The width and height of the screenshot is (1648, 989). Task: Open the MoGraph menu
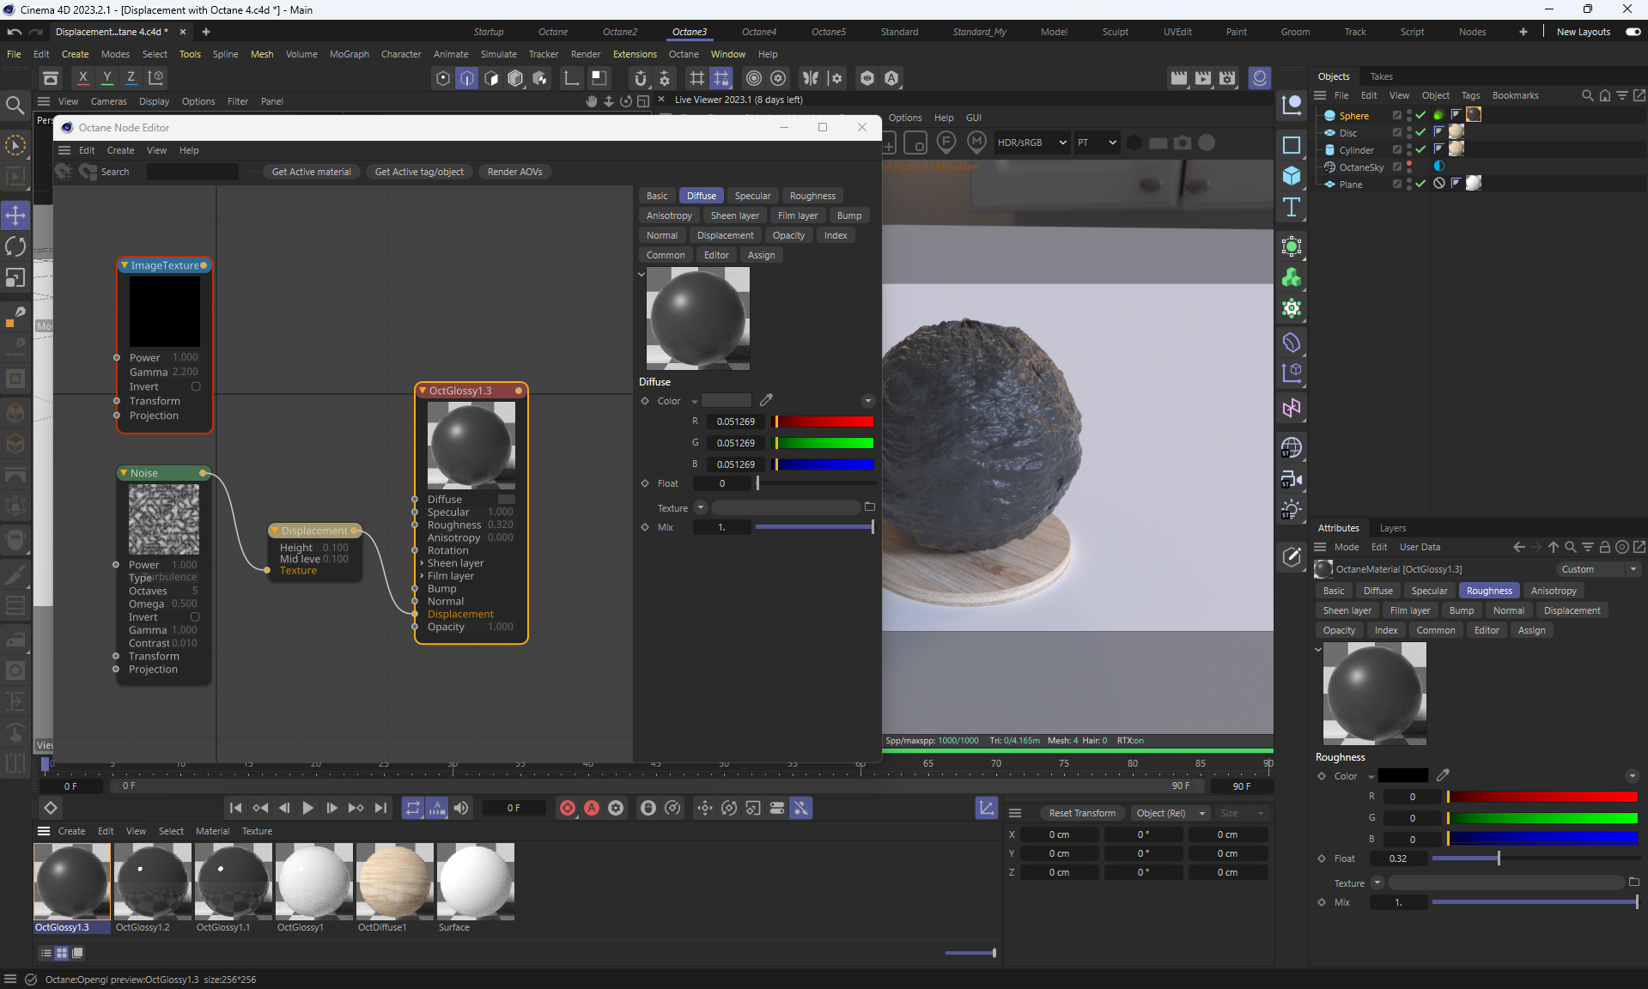(x=349, y=54)
